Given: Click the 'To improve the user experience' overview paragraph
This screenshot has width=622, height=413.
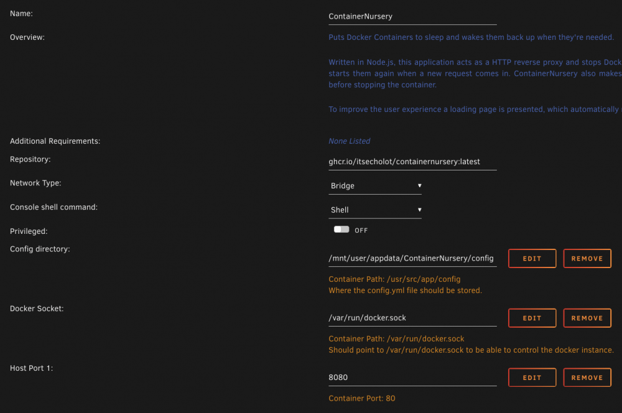Looking at the screenshot, I should (x=475, y=109).
